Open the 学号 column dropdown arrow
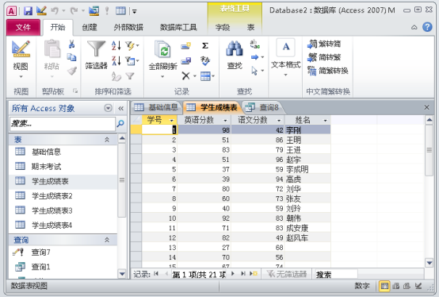Screen dimensions: 439x297 [x=172, y=121]
